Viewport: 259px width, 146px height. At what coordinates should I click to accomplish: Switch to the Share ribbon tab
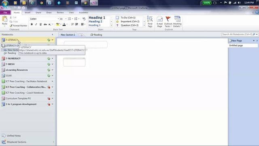pos(38,13)
